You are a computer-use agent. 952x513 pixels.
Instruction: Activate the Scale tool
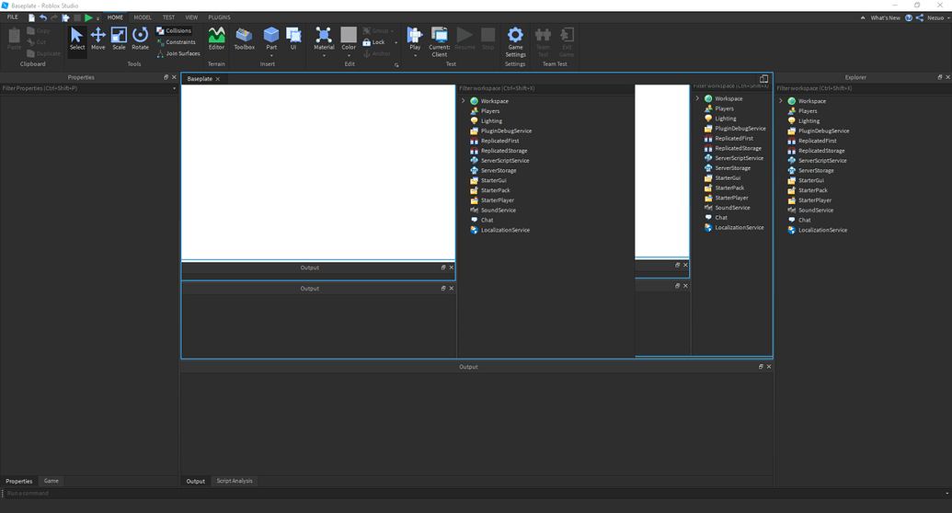(119, 39)
